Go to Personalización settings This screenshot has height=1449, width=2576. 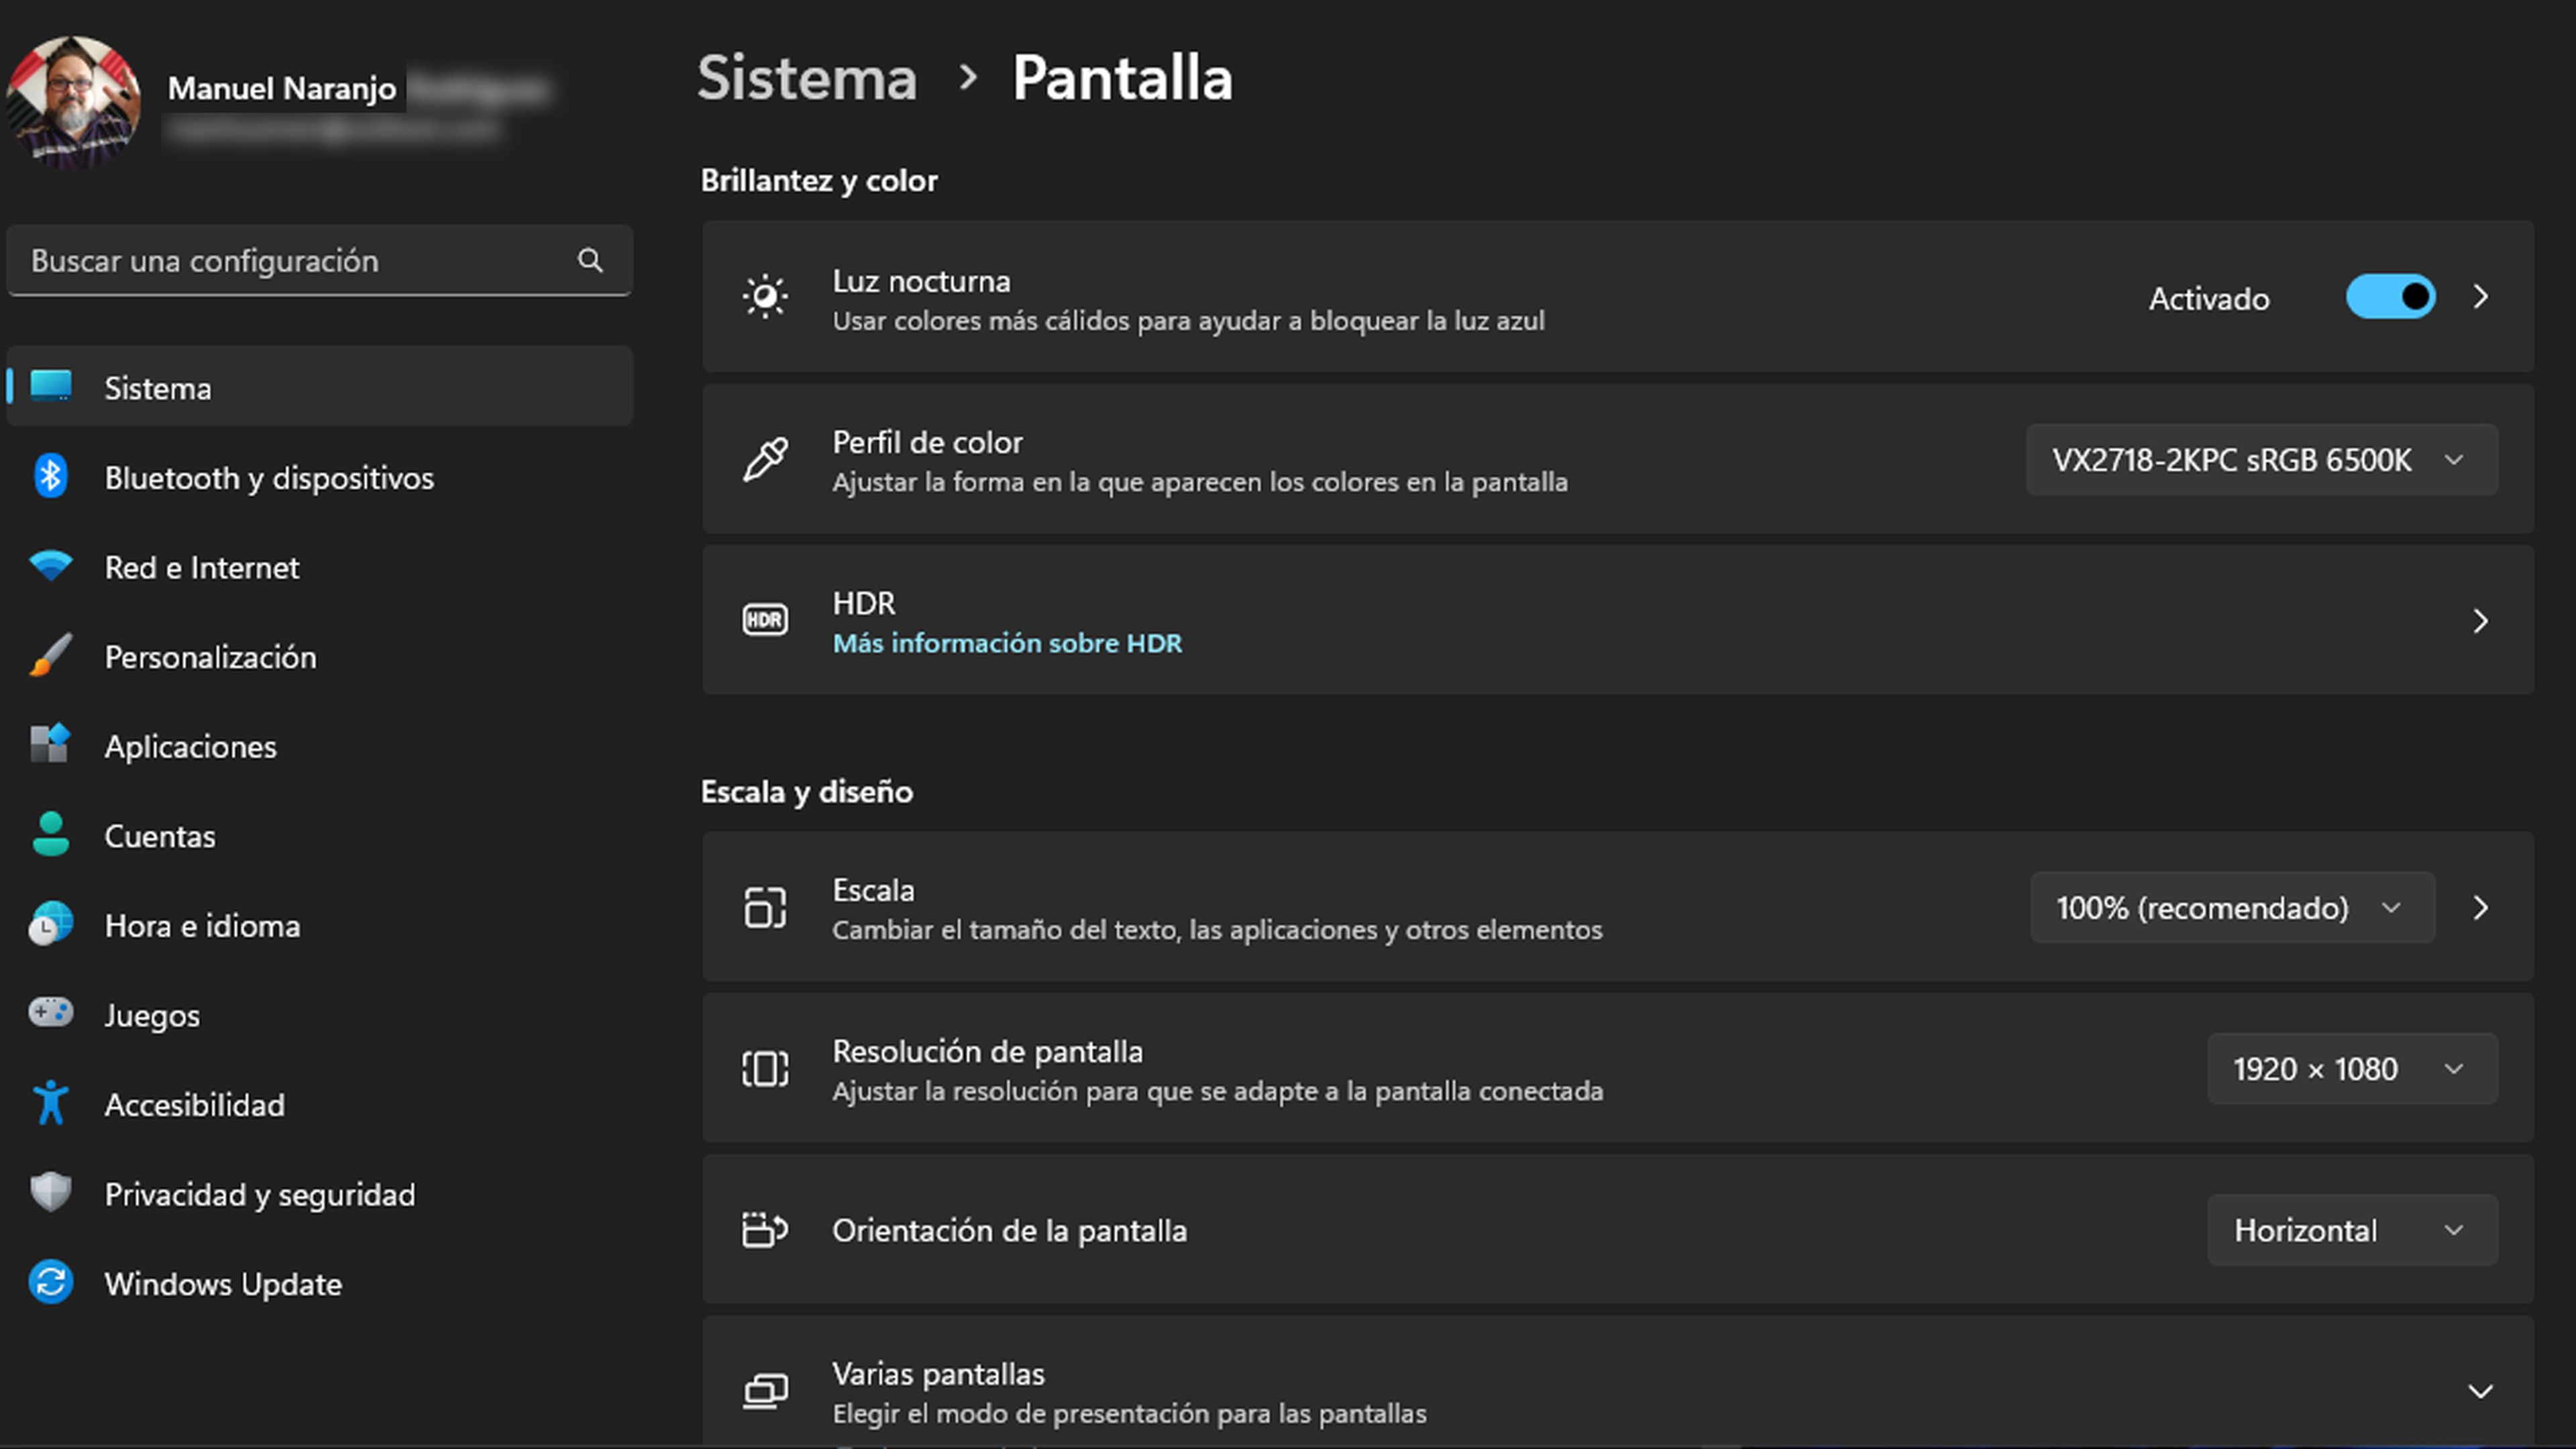(x=320, y=656)
